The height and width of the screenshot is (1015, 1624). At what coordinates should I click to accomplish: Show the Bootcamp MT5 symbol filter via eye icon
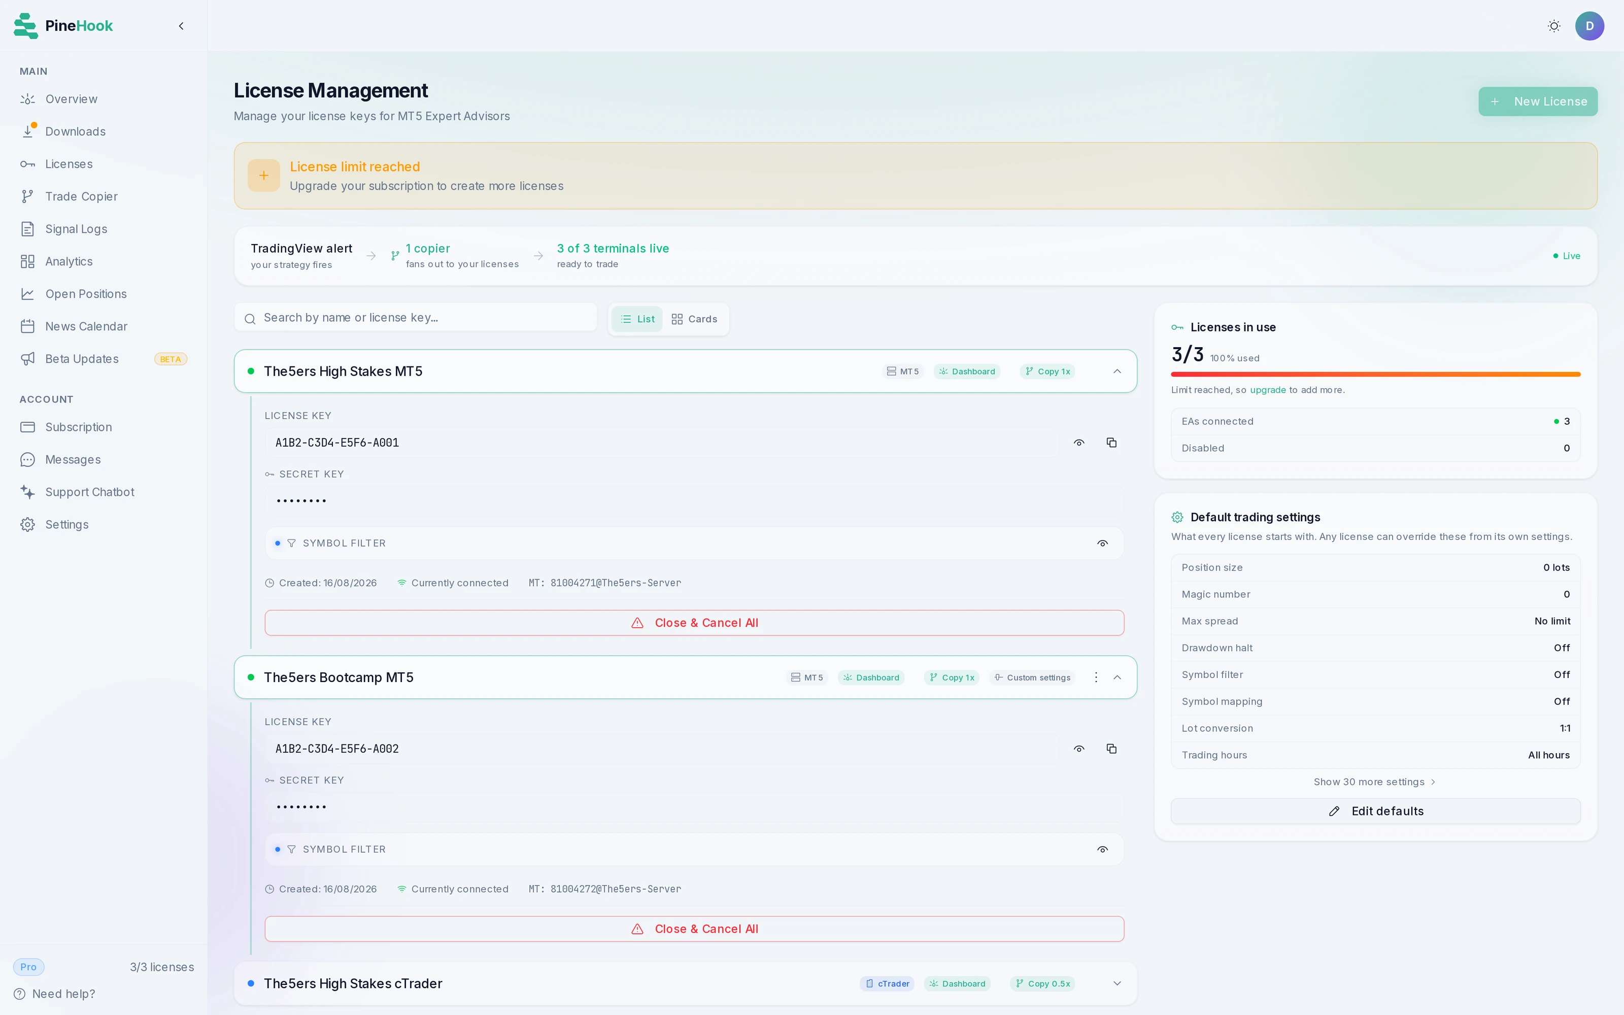point(1102,849)
